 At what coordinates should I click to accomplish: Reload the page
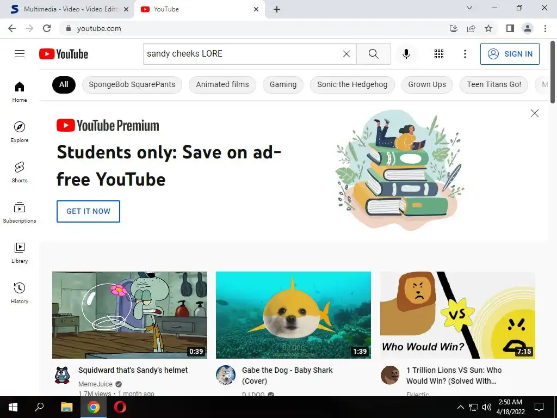[47, 28]
